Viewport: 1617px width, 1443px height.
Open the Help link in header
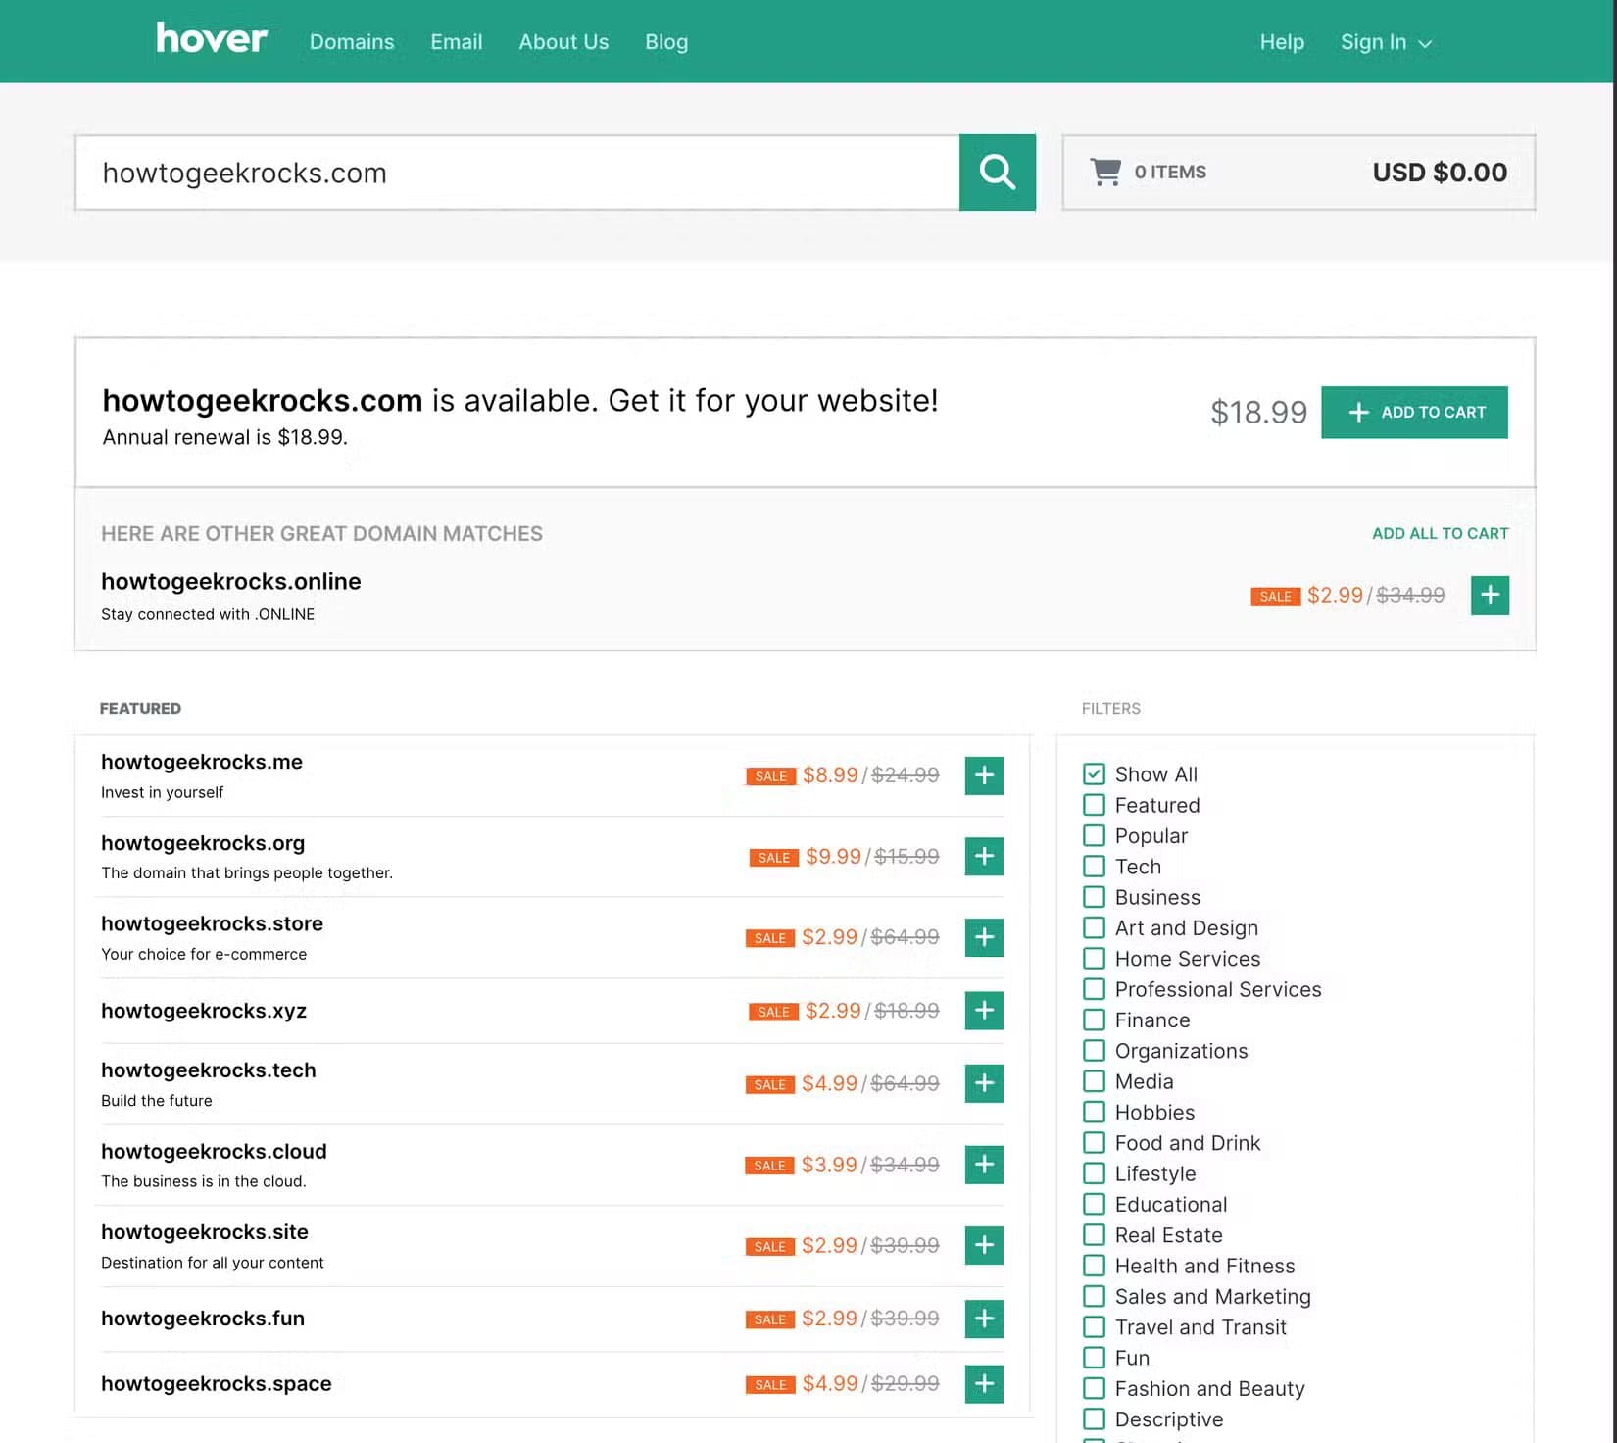tap(1282, 42)
